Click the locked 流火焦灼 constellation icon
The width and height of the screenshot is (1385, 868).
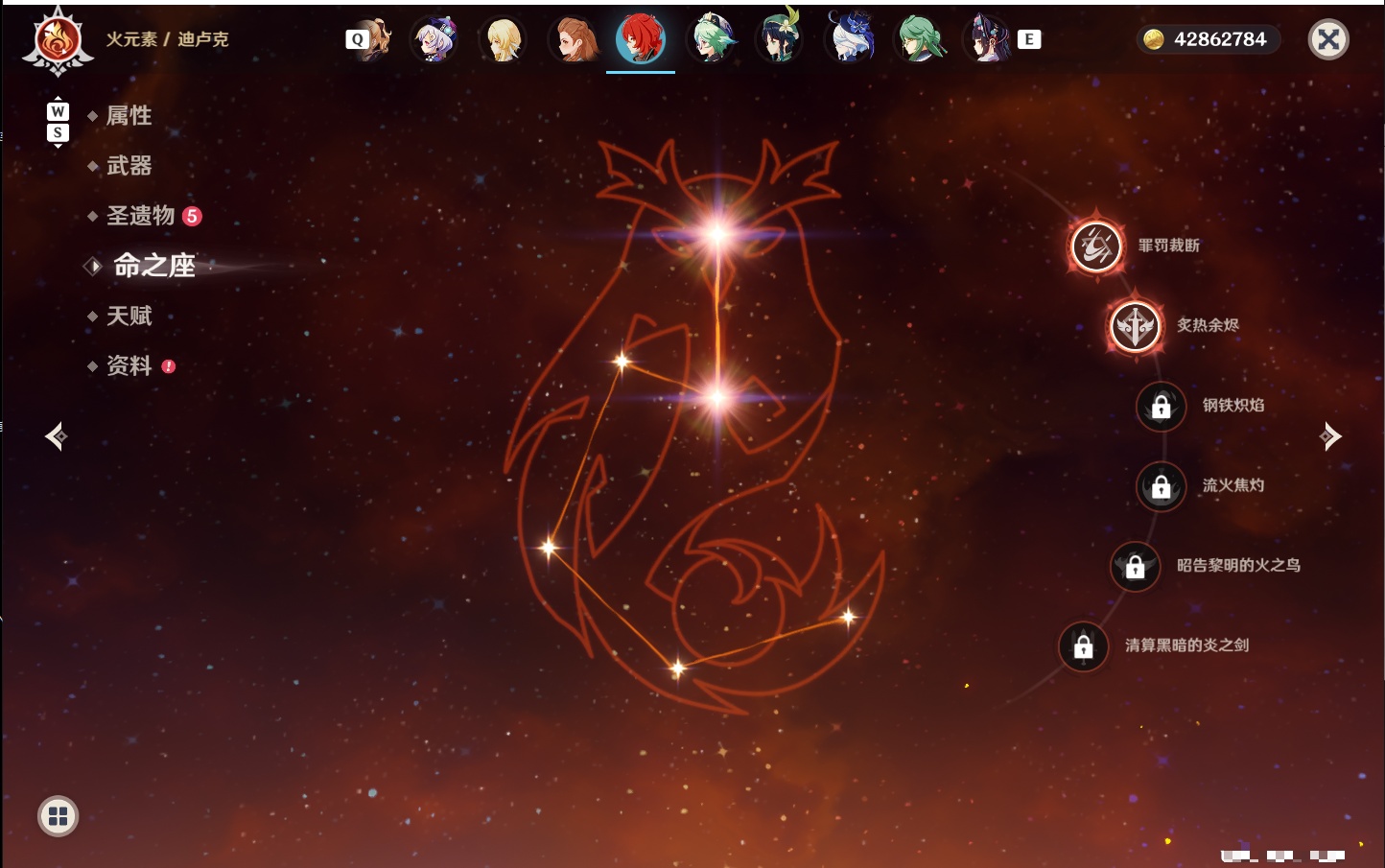[x=1161, y=486]
